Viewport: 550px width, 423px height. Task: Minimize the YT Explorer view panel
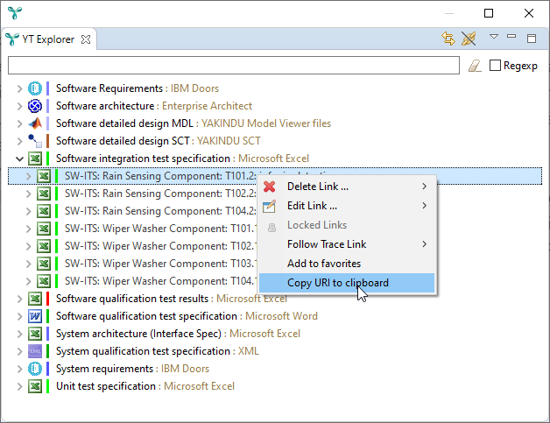click(x=511, y=37)
